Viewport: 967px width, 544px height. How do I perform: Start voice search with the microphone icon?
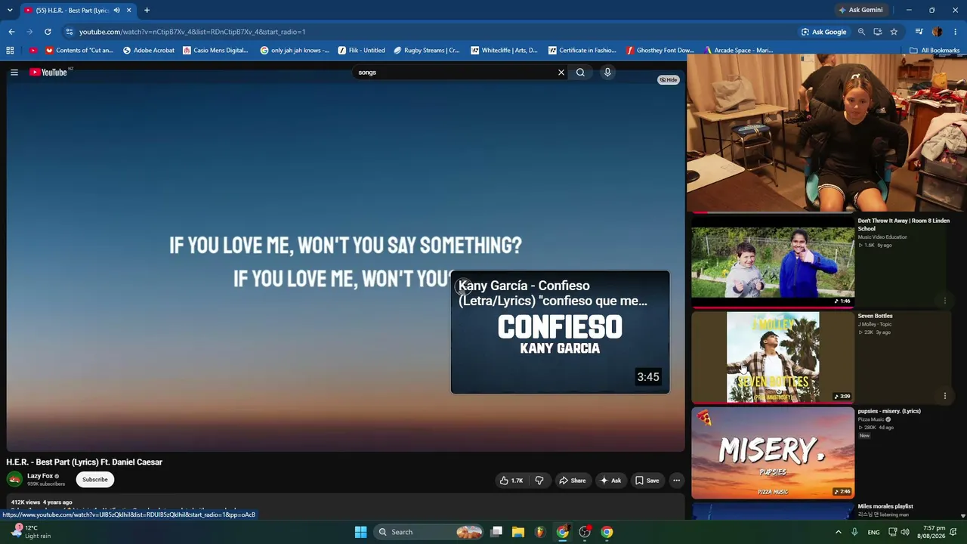(x=607, y=73)
